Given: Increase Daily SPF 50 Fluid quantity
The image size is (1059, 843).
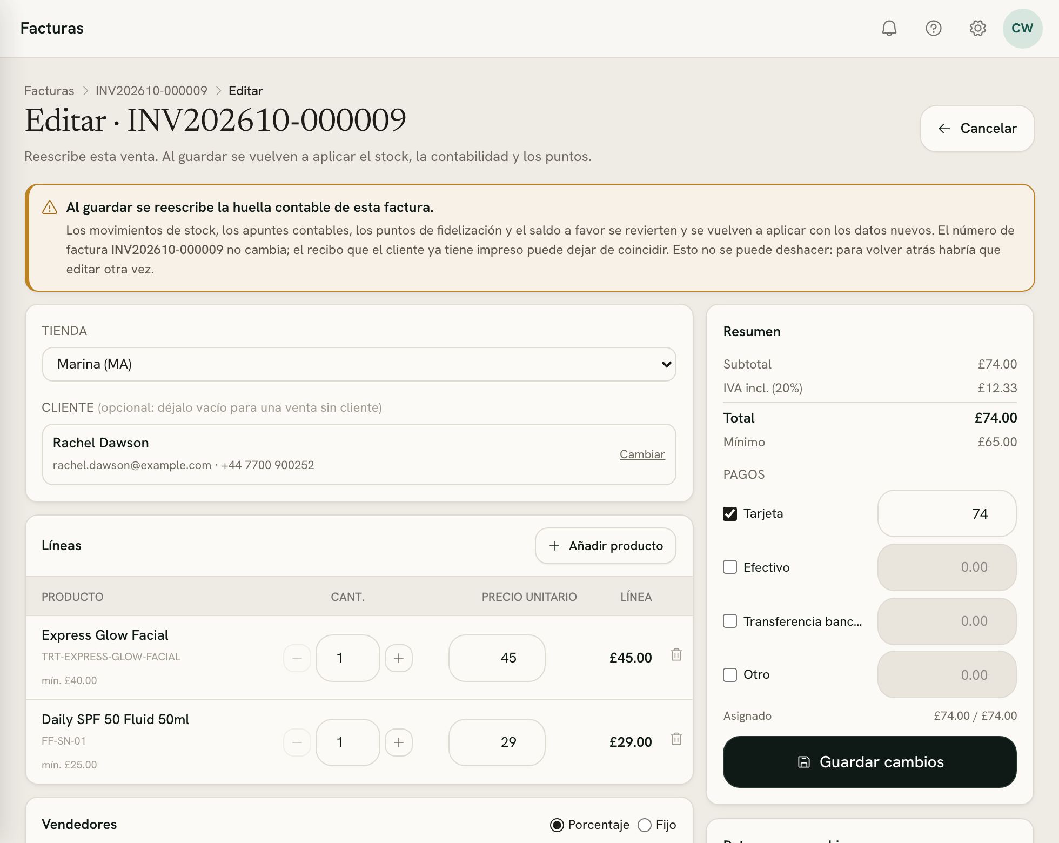Looking at the screenshot, I should 399,742.
